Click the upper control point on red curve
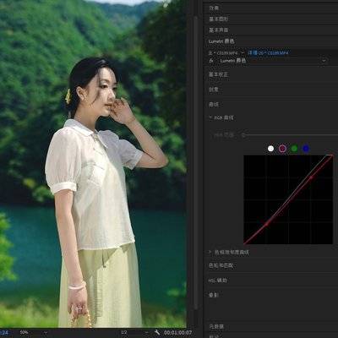This screenshot has width=338, height=338. pyautogui.click(x=312, y=177)
